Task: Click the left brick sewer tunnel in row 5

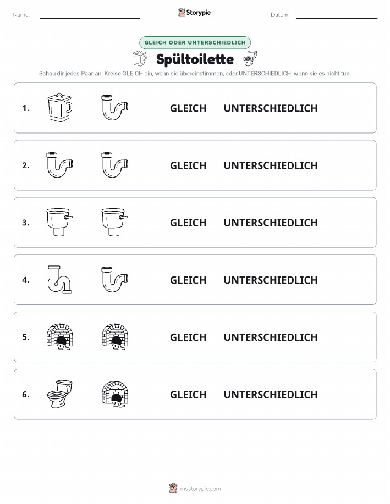Action: 60,337
